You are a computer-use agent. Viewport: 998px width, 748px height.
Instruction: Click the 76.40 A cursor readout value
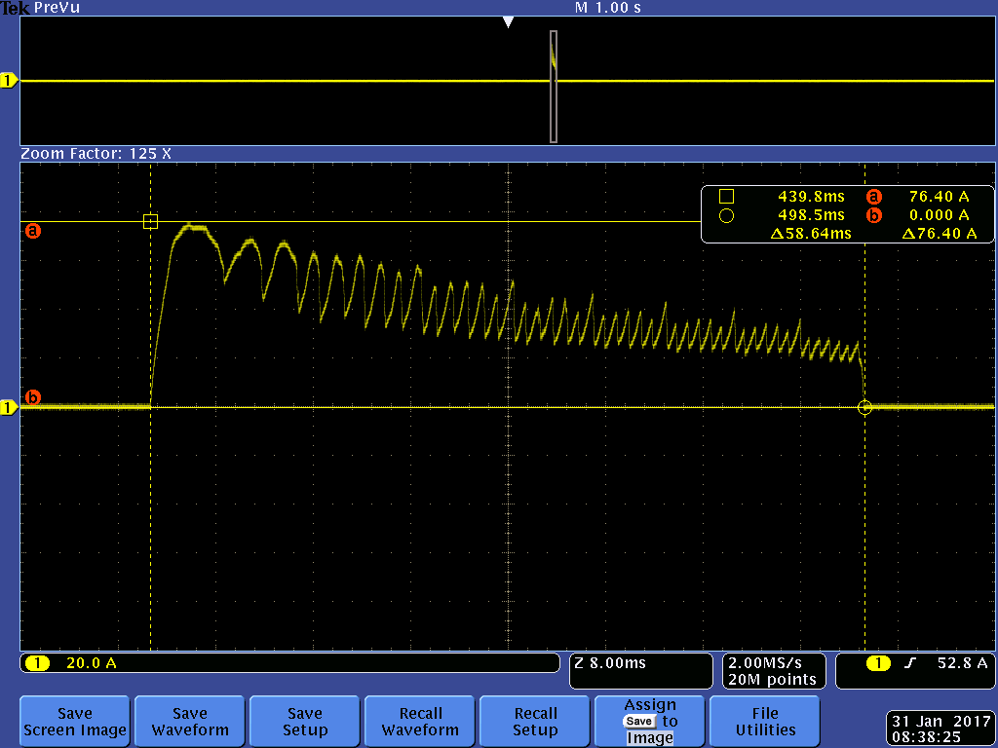(938, 197)
